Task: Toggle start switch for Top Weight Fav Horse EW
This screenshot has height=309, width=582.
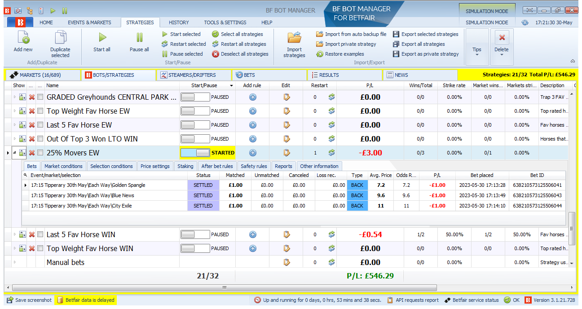Action: coord(195,111)
